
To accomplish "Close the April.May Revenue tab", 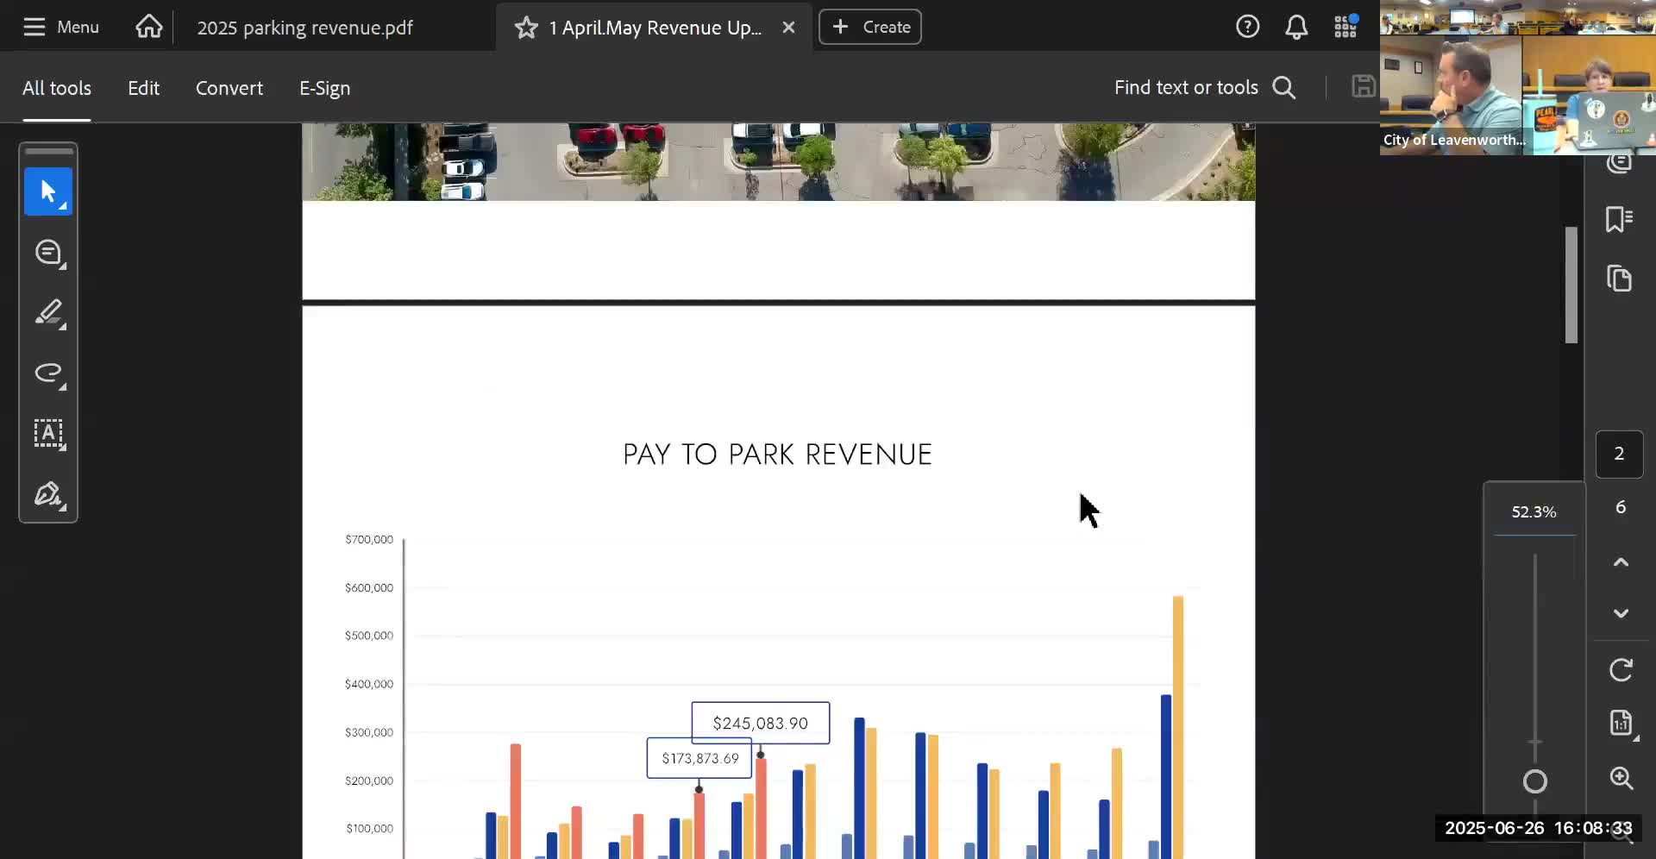I will click(788, 28).
